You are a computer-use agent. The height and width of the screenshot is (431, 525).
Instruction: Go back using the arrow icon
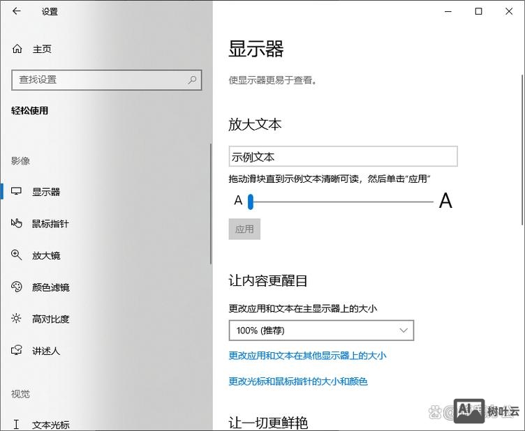point(17,11)
